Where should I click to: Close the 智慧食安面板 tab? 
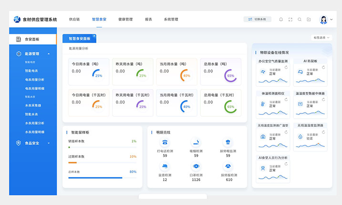94,36
